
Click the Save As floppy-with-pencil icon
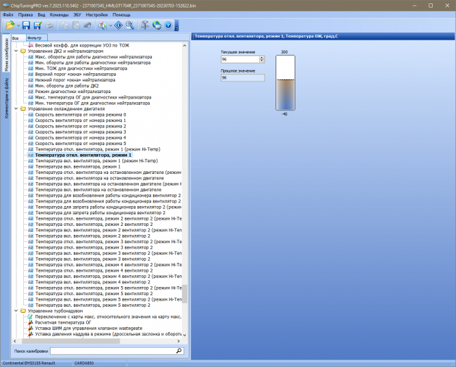pyautogui.click(x=38, y=25)
